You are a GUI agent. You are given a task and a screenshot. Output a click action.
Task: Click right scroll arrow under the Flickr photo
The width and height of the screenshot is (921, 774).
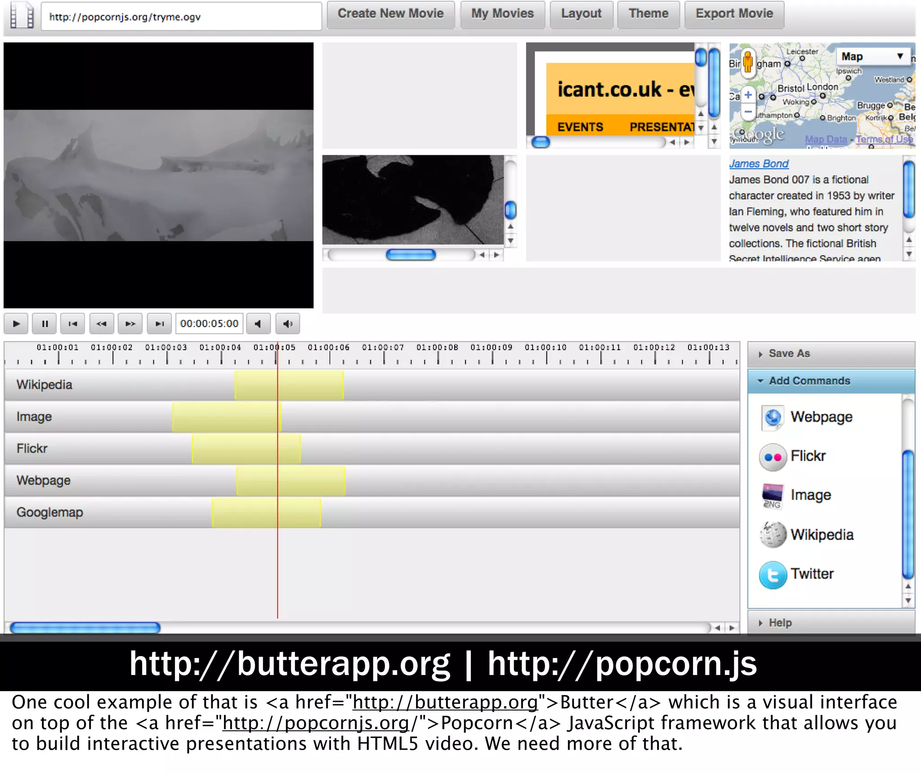pos(496,255)
